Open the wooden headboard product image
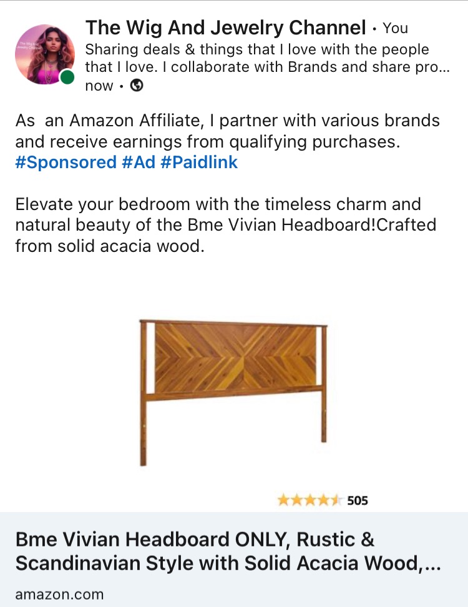 (234, 392)
